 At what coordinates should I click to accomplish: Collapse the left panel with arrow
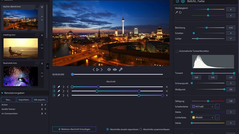pos(48,66)
